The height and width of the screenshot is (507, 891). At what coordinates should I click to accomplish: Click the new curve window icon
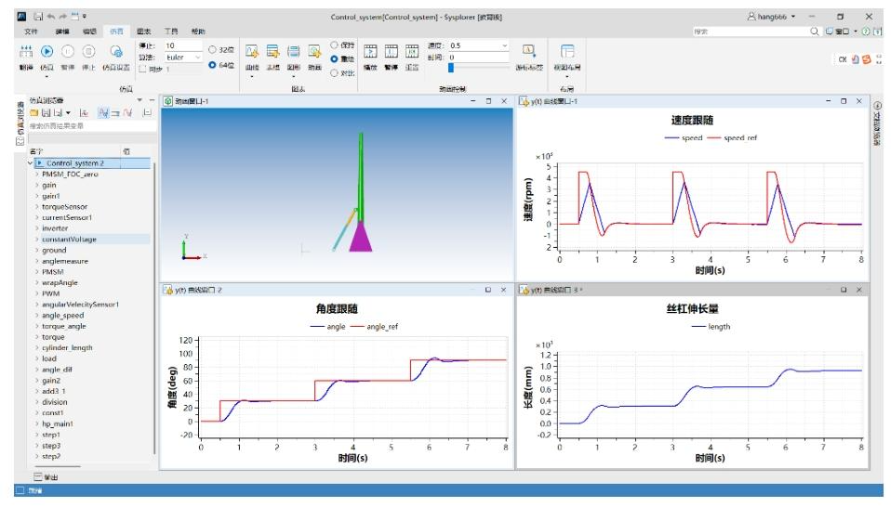coord(252,52)
